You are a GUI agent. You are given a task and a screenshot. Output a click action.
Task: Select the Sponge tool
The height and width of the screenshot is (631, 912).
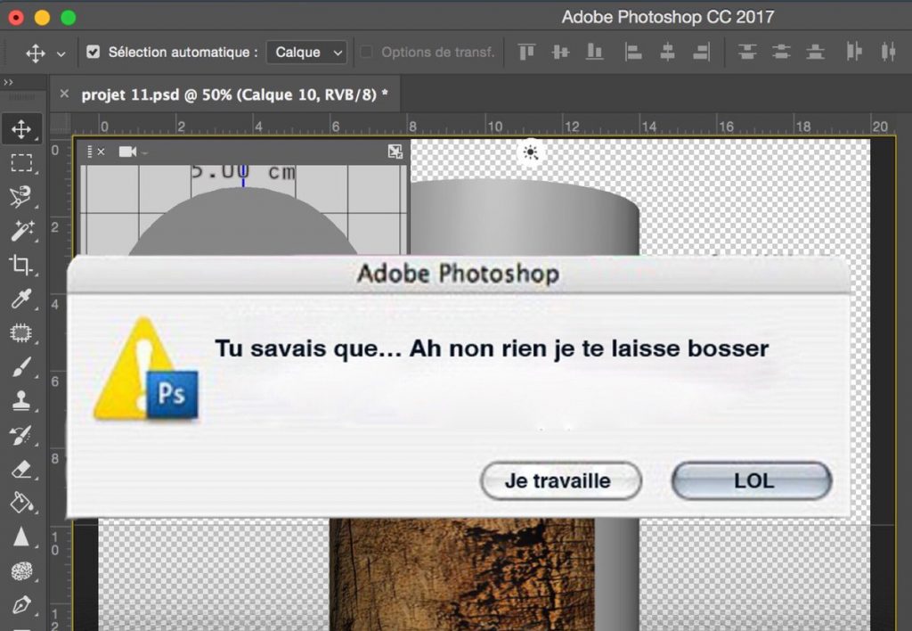[21, 570]
